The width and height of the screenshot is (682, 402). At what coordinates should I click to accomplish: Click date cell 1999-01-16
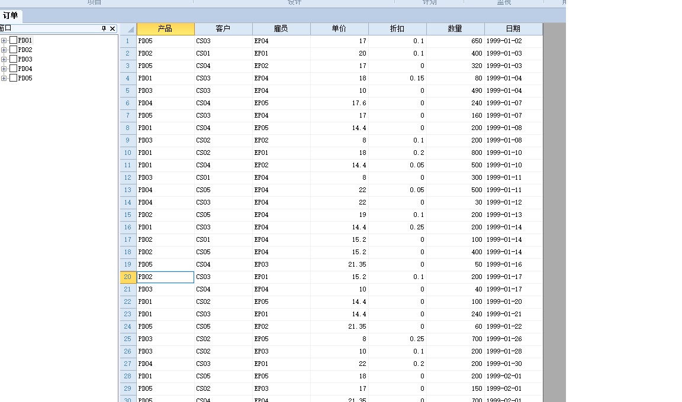pyautogui.click(x=514, y=264)
